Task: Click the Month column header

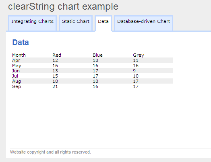Action: point(19,55)
